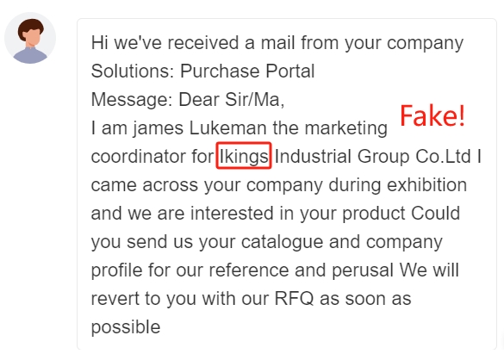
Task: Click the "Solutions:" label text
Action: coord(133,71)
